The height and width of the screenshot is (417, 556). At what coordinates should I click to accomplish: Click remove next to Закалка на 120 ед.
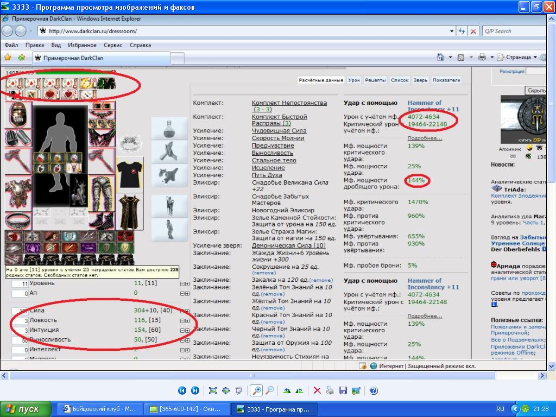coord(321,280)
